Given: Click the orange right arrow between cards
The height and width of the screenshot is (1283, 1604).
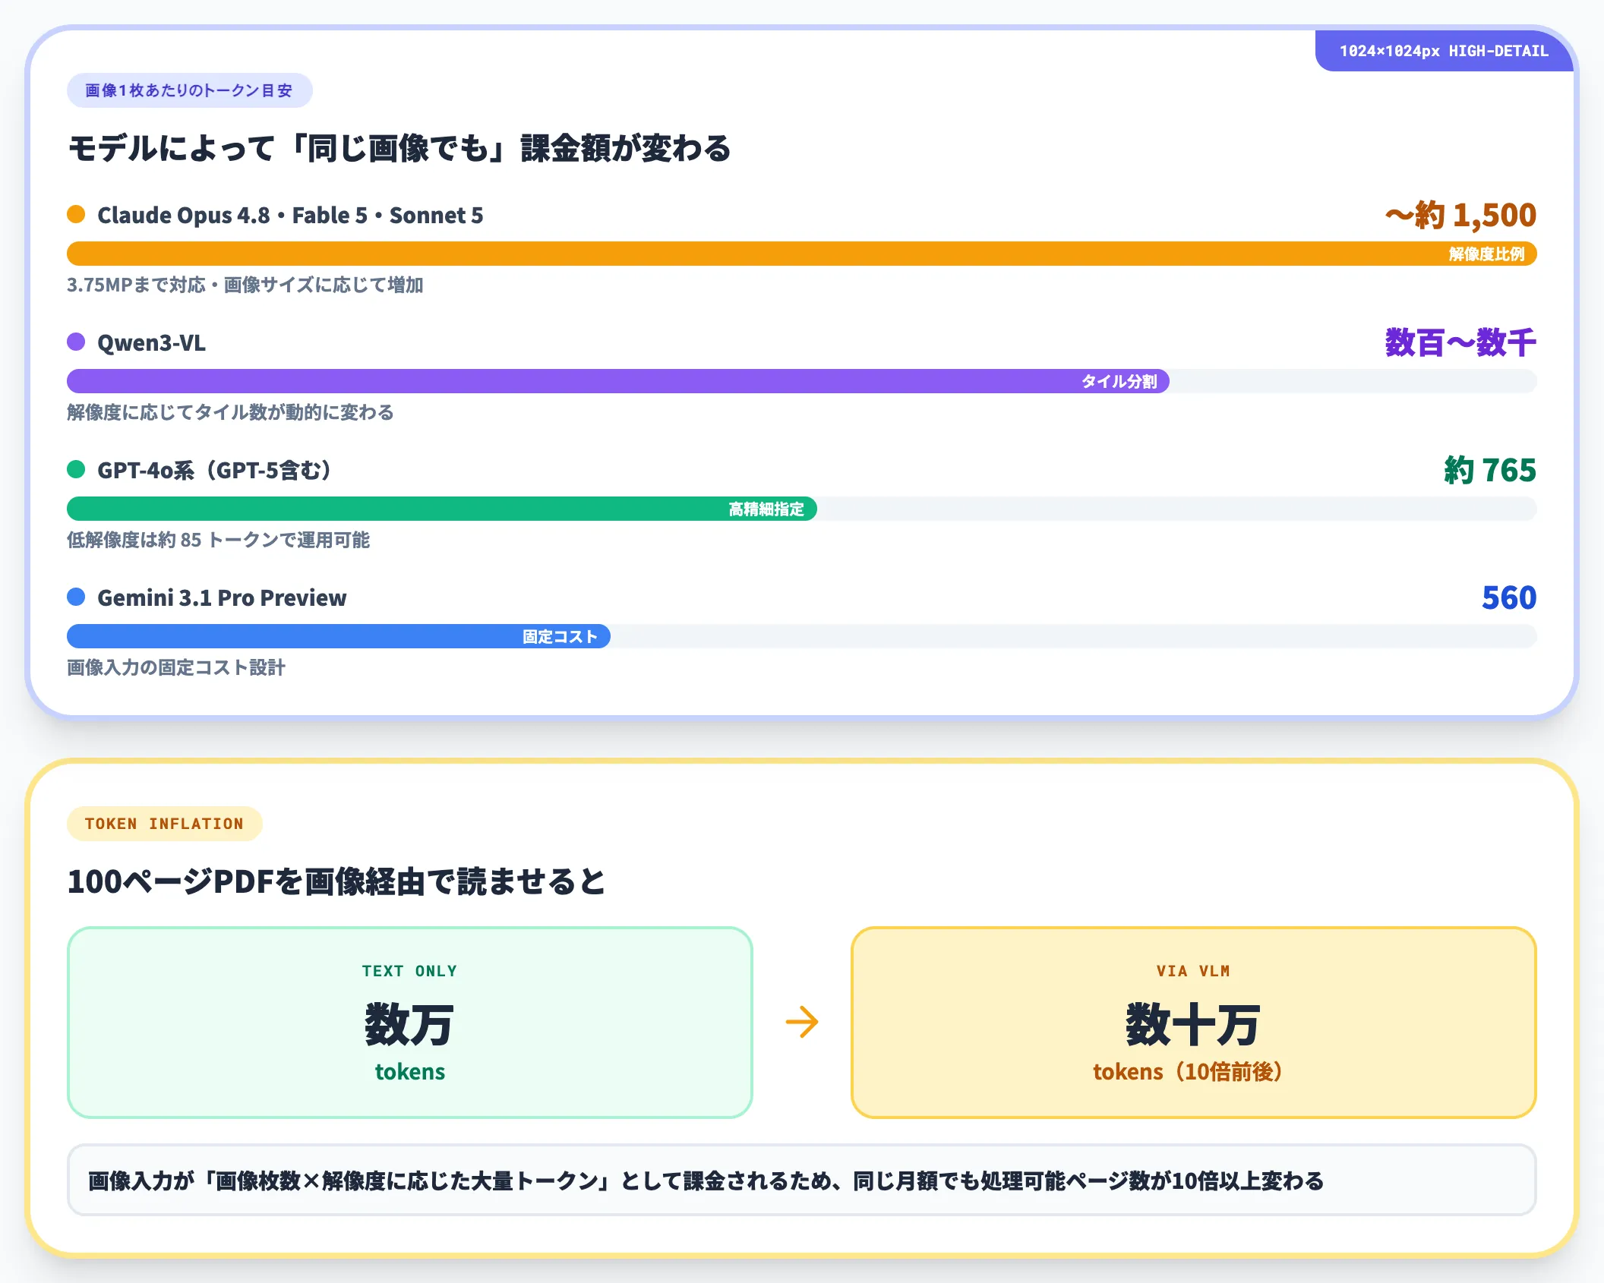Looking at the screenshot, I should 802,1023.
